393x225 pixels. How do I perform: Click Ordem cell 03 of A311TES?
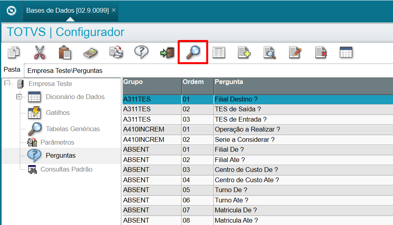coord(198,119)
